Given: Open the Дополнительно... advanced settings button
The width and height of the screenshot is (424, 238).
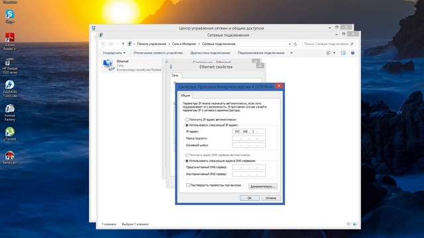Looking at the screenshot, I should click(262, 186).
